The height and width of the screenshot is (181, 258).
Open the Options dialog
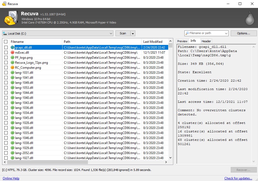[243, 33]
